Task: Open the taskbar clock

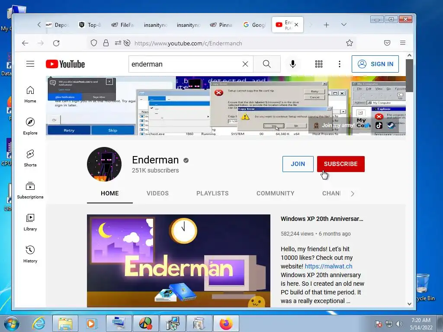Action: [x=421, y=323]
